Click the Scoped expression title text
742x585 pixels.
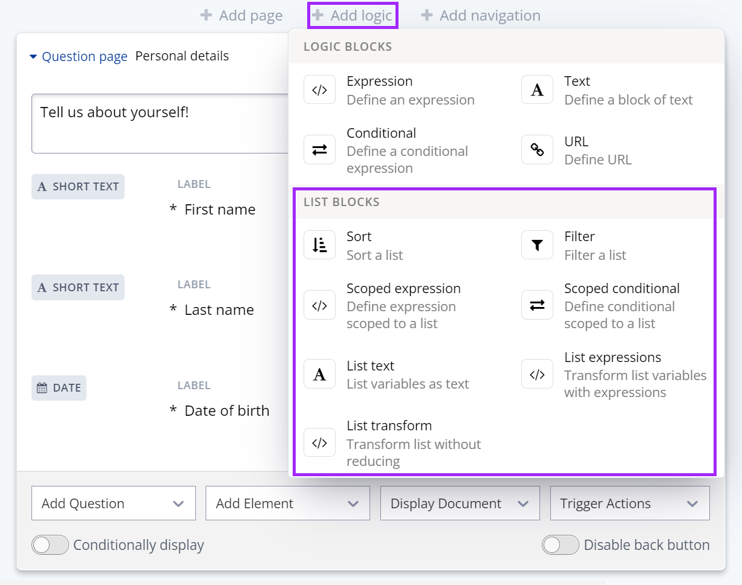(403, 288)
